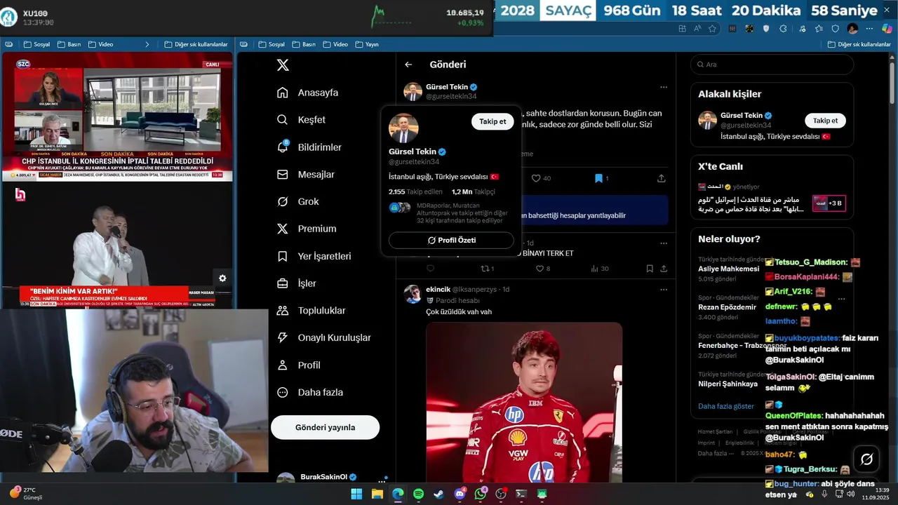Image resolution: width=898 pixels, height=505 pixels.
Task: Toggle bookmark on main post
Action: [x=602, y=178]
